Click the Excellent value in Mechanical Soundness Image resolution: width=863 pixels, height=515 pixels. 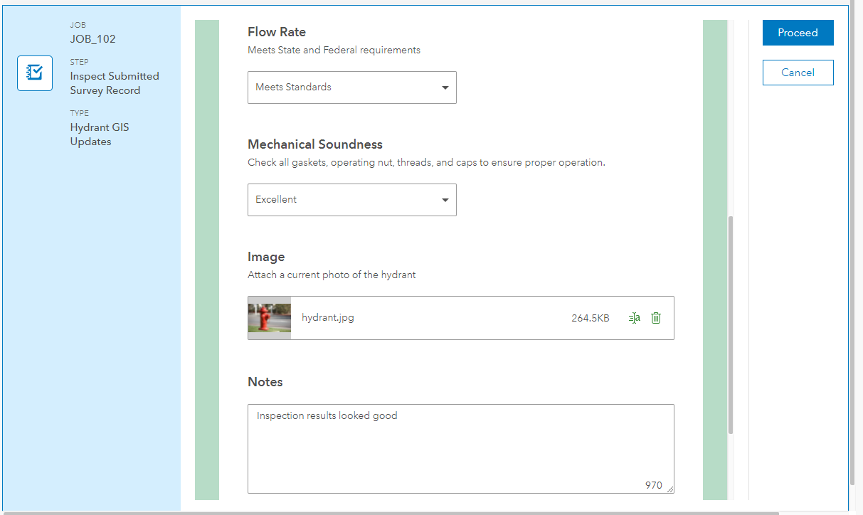tap(276, 200)
